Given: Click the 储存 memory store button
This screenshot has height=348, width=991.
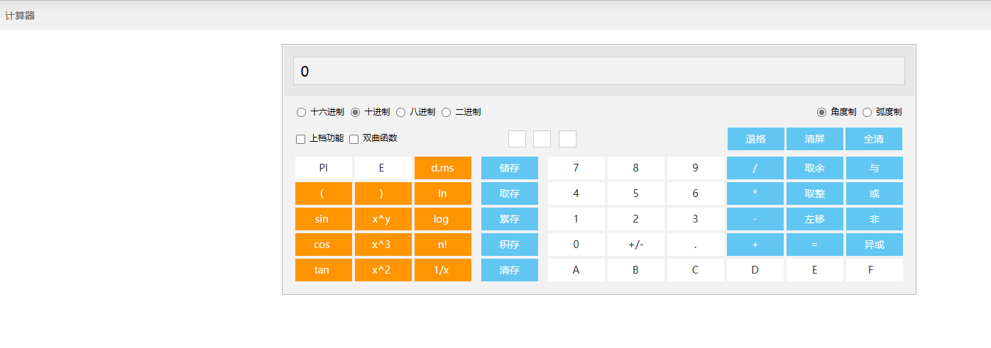Looking at the screenshot, I should tap(509, 168).
